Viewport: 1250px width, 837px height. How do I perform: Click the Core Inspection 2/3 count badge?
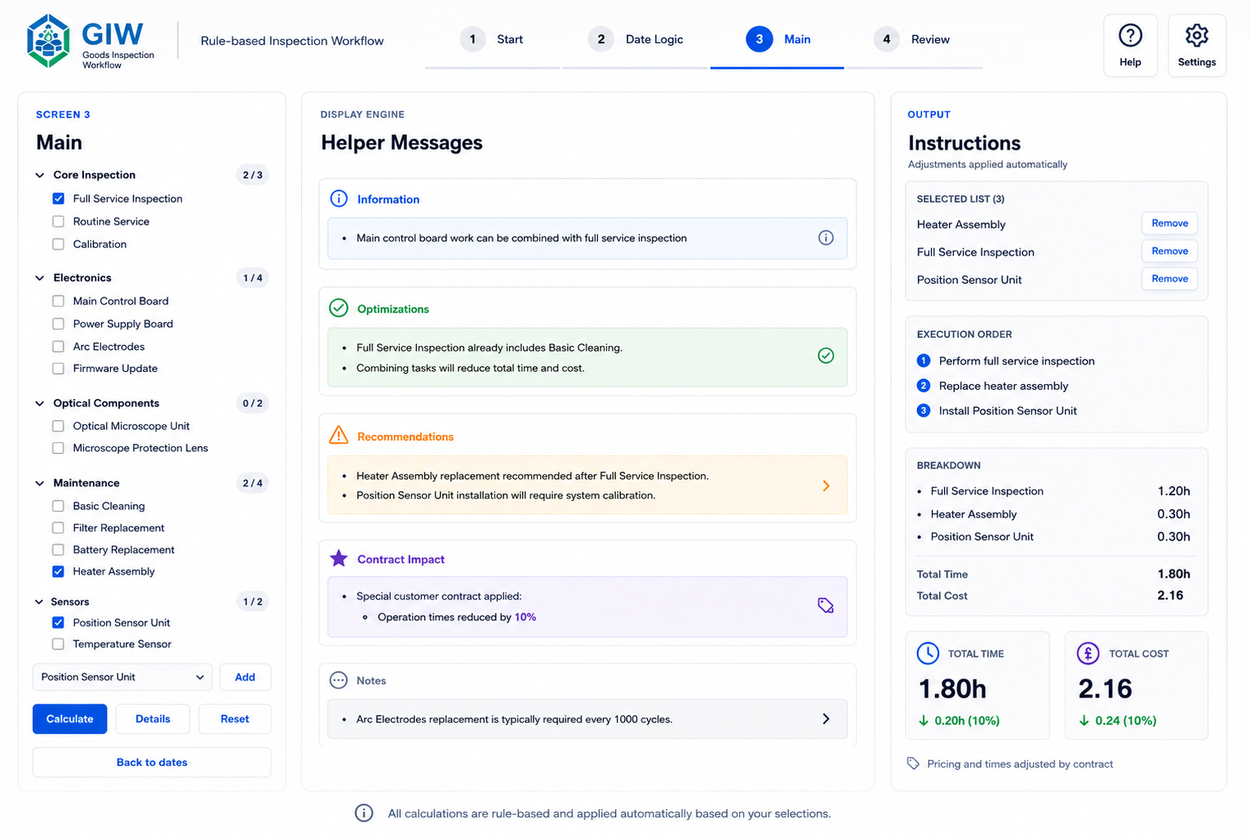coord(253,175)
